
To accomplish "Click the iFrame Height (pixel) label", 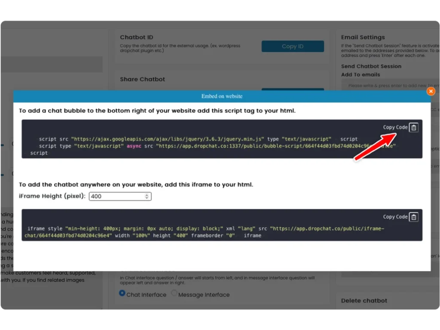I will point(52,196).
